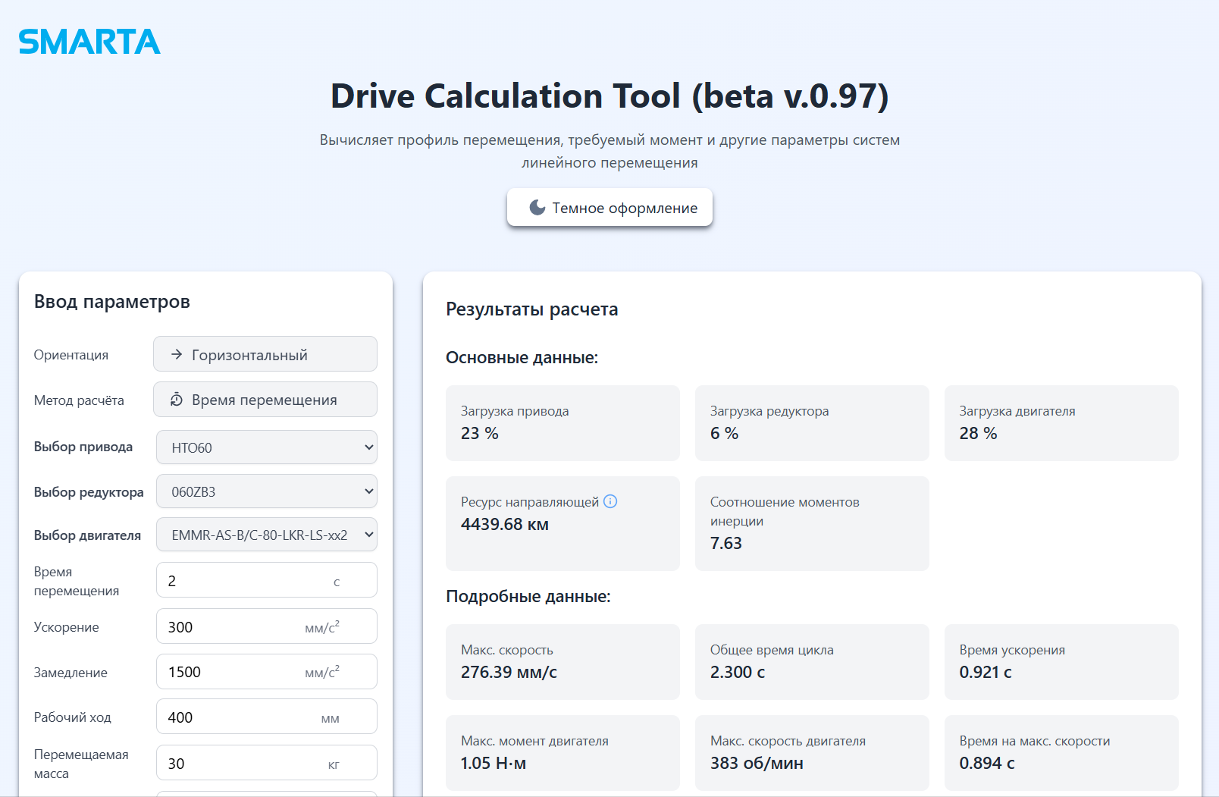The width and height of the screenshot is (1219, 797).
Task: Click the Загрузка привода result card
Action: point(562,423)
